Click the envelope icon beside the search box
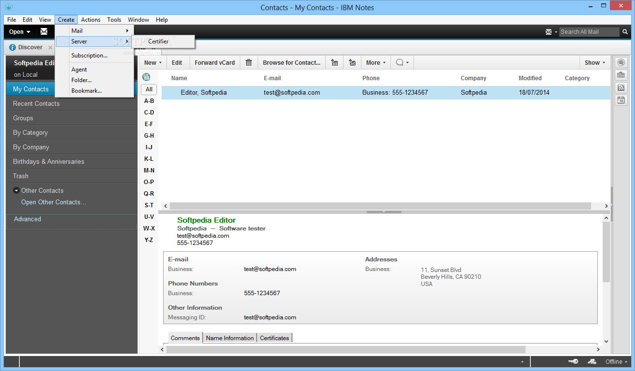The height and width of the screenshot is (371, 635). pyautogui.click(x=549, y=32)
